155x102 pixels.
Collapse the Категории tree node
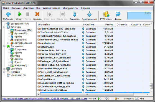(x=4, y=27)
